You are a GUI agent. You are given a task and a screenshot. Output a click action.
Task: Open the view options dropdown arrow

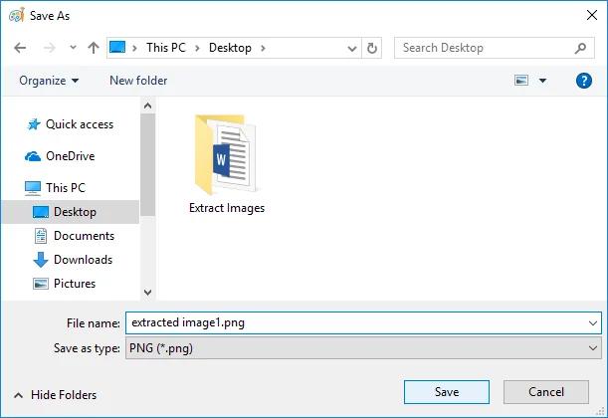[x=543, y=81]
